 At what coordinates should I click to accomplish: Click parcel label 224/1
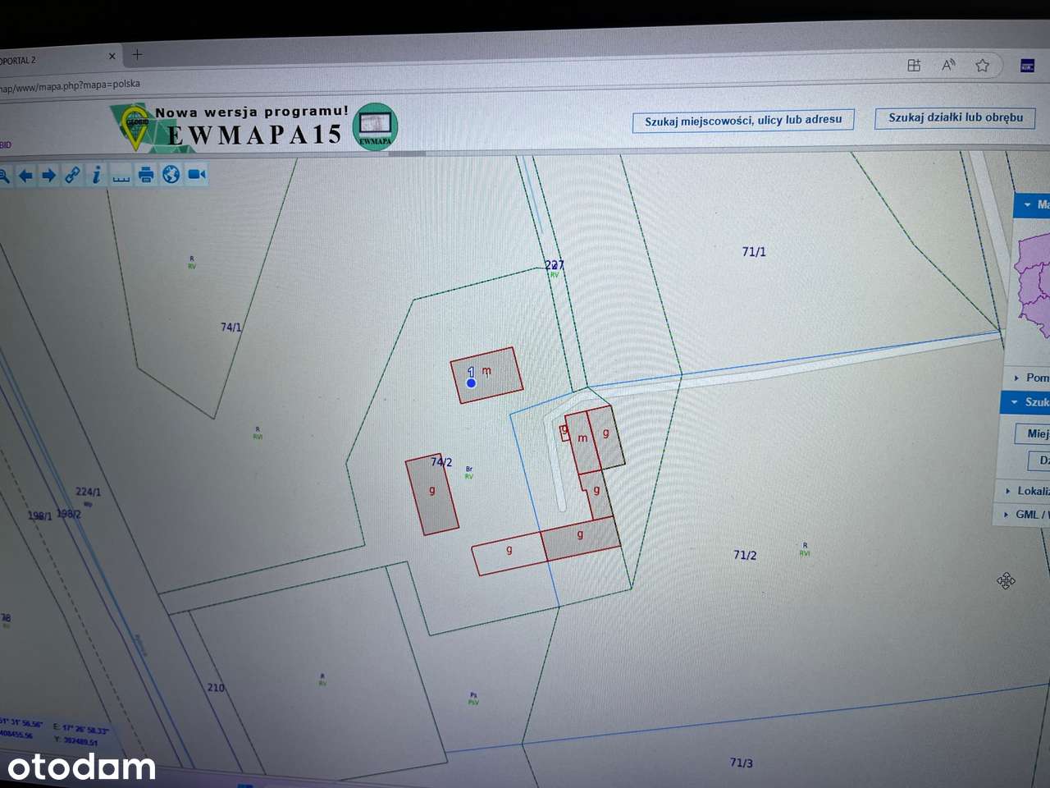point(88,492)
